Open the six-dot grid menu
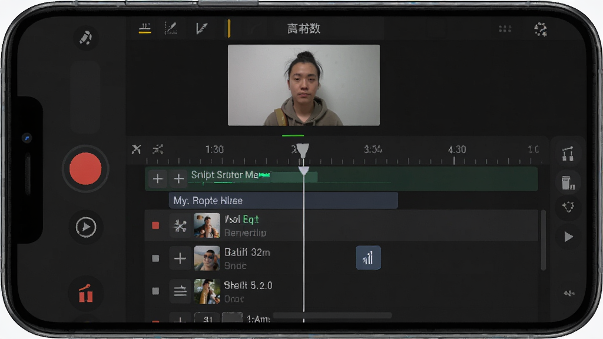Image resolution: width=603 pixels, height=339 pixels. pos(505,29)
